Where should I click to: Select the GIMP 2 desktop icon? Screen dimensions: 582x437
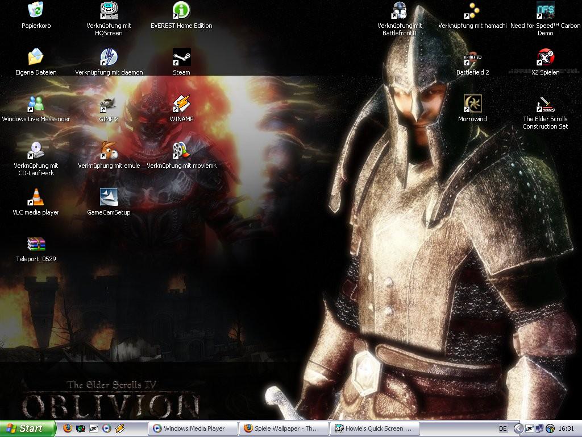pyautogui.click(x=109, y=104)
